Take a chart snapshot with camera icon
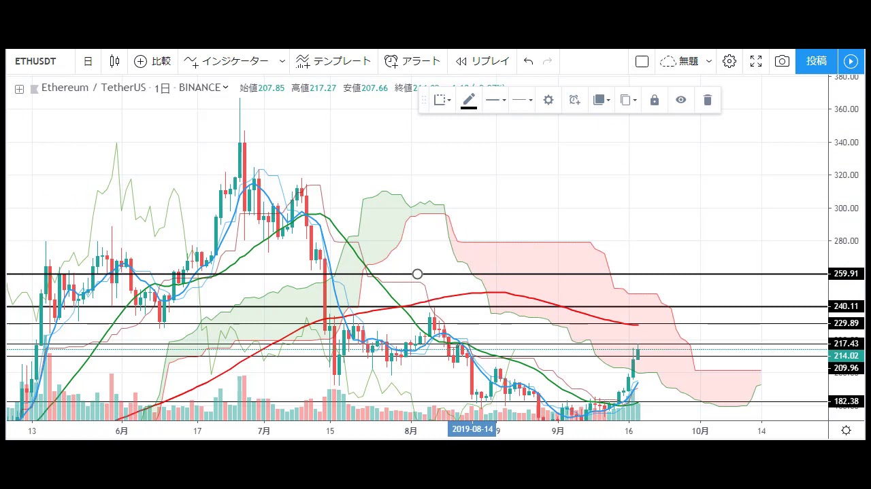 click(782, 61)
